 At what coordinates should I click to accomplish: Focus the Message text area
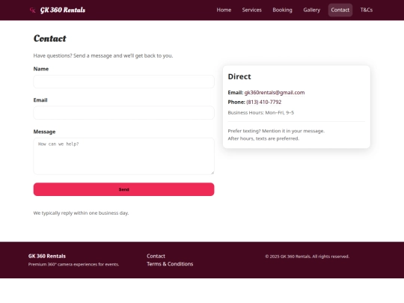123,156
